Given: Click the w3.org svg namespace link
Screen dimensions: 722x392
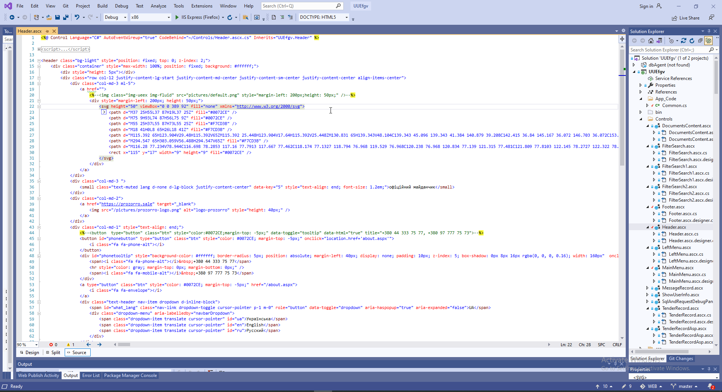Looking at the screenshot, I should [268, 107].
